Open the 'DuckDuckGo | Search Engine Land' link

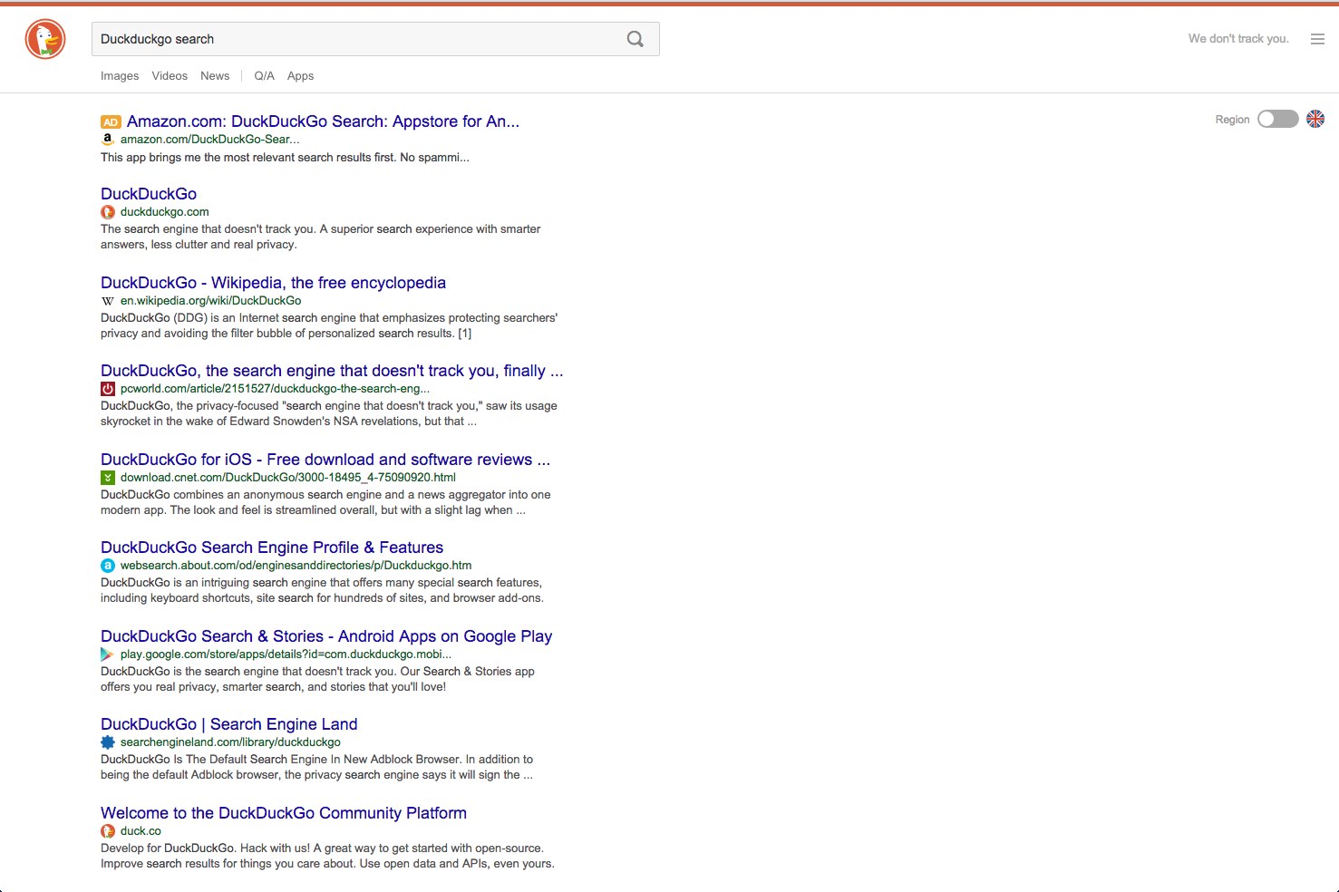(x=229, y=724)
